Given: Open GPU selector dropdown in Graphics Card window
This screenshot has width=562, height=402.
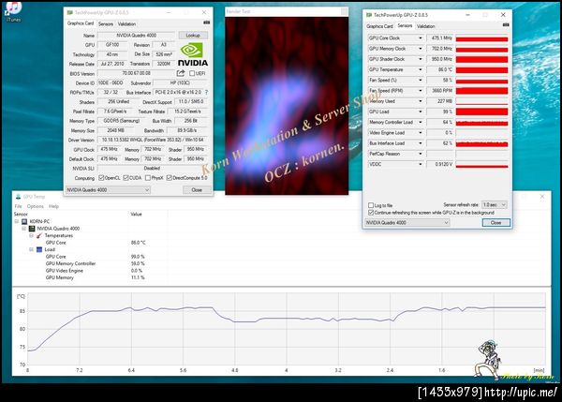Looking at the screenshot, I should (x=108, y=189).
